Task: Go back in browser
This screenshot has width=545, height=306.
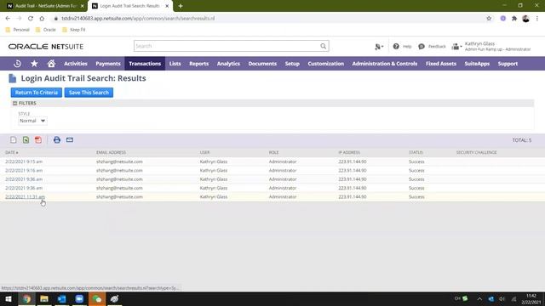Action: (x=8, y=19)
